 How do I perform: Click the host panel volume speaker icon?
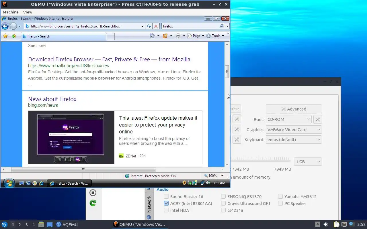pyautogui.click(x=326, y=224)
